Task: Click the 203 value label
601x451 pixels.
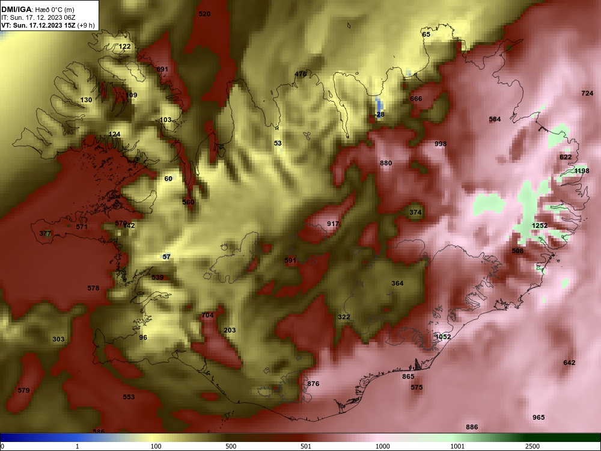Action: pos(230,330)
